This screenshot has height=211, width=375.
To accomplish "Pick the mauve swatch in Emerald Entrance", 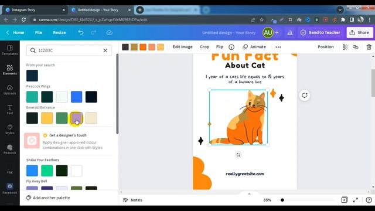I will tap(77, 118).
